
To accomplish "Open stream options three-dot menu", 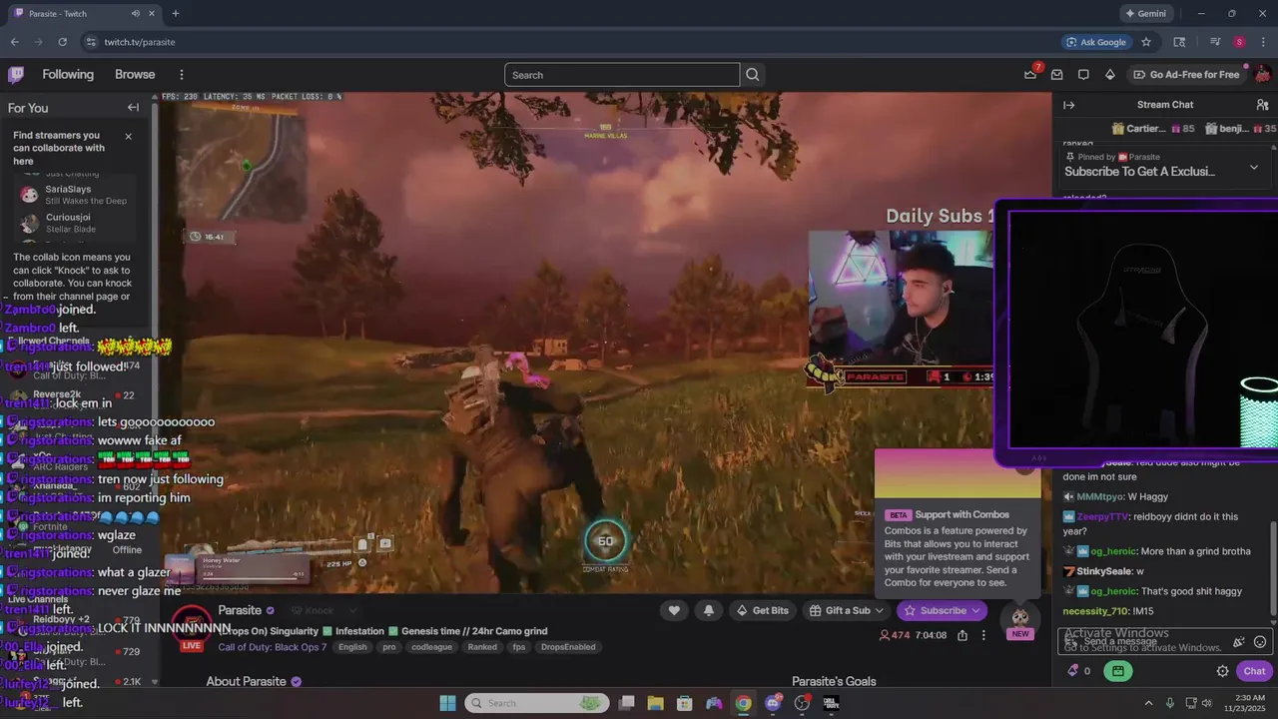I will (983, 635).
